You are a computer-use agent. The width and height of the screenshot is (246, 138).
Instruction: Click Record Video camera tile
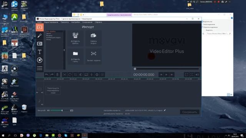click(x=93, y=38)
